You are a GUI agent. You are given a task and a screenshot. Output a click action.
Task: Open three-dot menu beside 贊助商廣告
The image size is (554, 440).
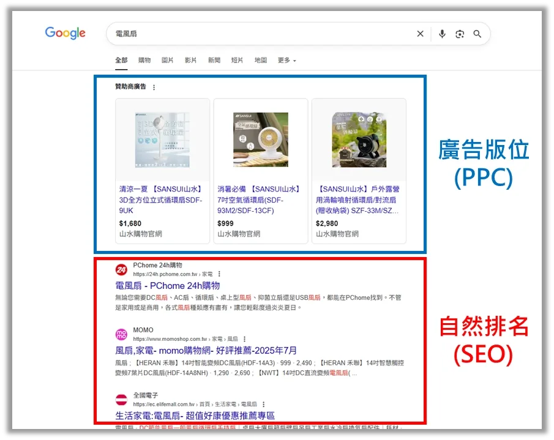click(154, 88)
